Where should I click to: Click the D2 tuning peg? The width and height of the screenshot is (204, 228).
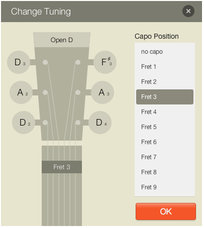(x=24, y=123)
